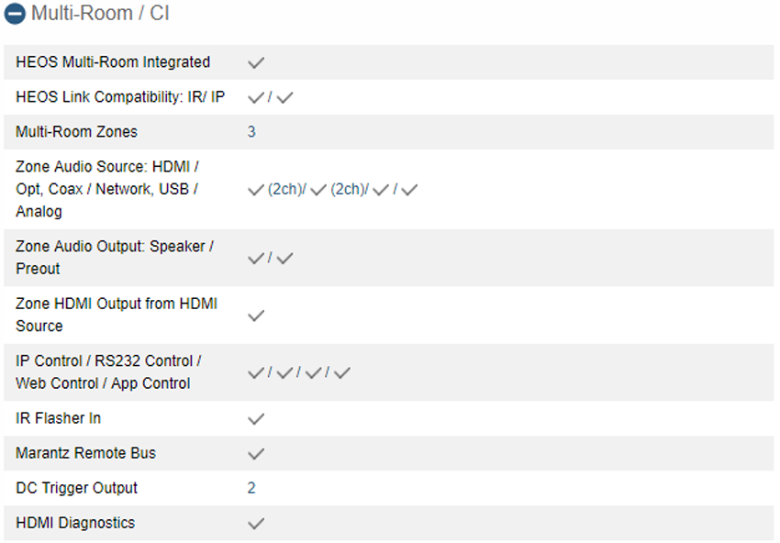
Task: Click HEOS Multi-Room Integrated checkmark
Action: [256, 62]
